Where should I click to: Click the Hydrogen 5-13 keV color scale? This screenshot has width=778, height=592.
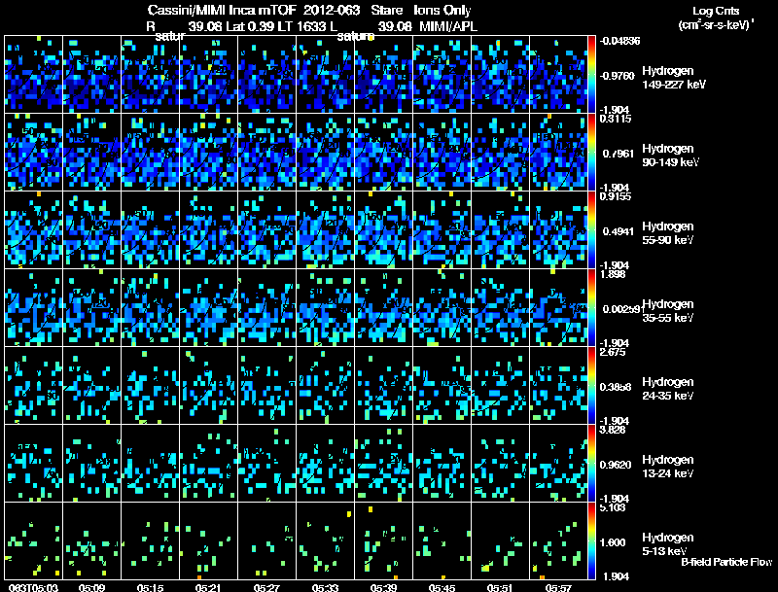[591, 540]
